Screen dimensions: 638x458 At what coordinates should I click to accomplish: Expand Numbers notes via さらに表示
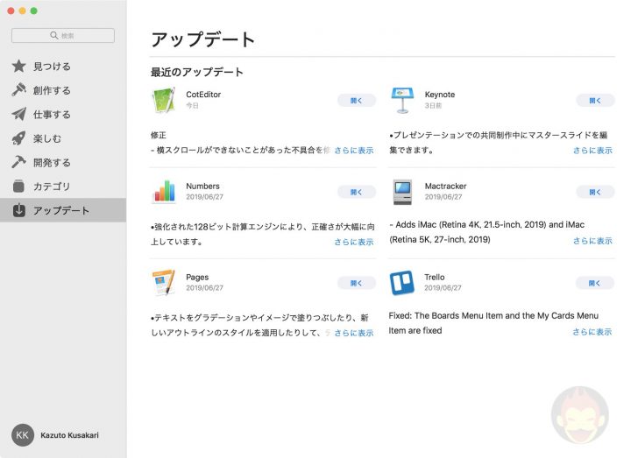point(354,242)
